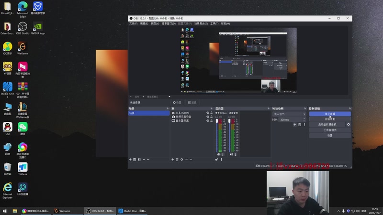Remove selected source with trash icon

177,160
